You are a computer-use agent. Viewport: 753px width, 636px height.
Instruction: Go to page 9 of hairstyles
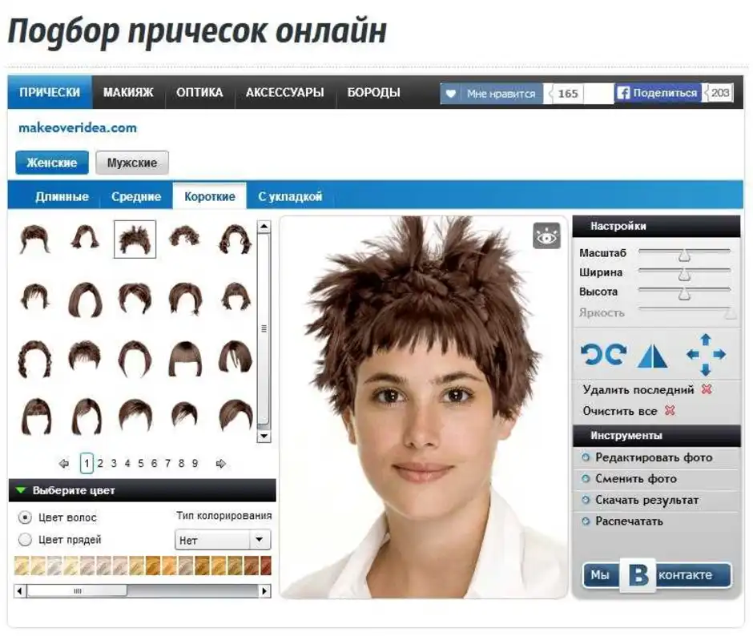pos(195,464)
